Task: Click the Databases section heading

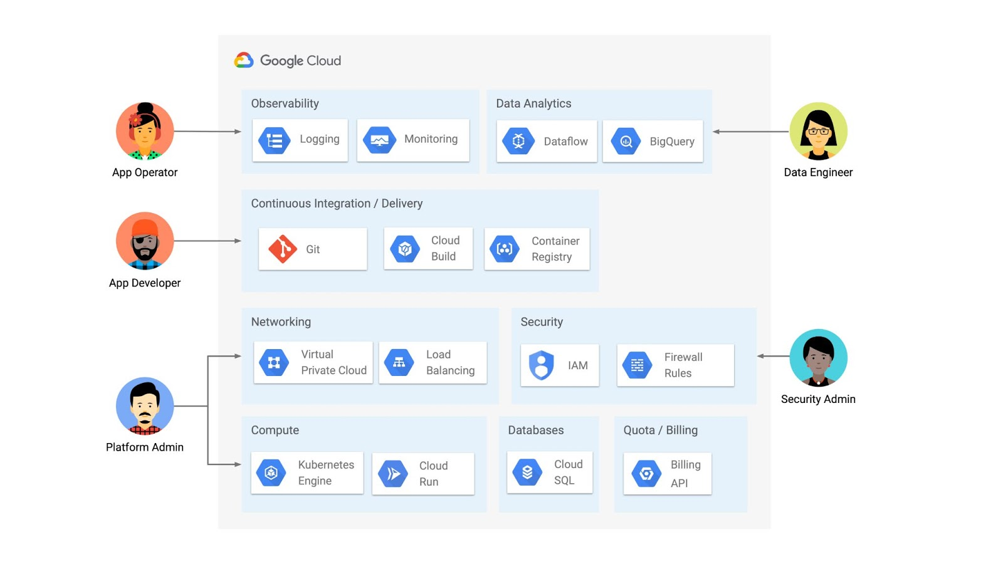Action: (x=536, y=431)
